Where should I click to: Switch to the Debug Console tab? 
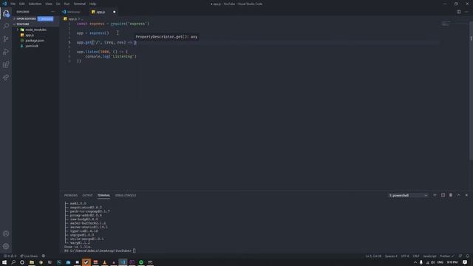tap(126, 195)
